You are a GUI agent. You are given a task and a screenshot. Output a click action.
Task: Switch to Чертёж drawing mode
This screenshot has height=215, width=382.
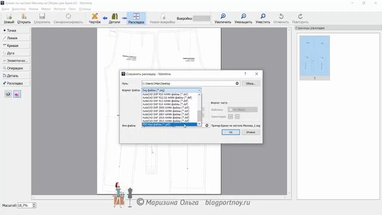pyautogui.click(x=95, y=19)
